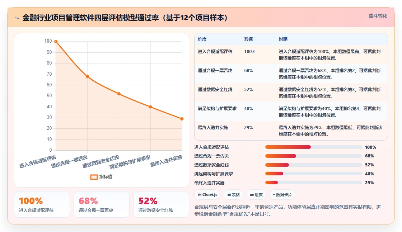Click x-axis label 满足架构与扩展要求 on chart
The image size is (402, 232).
pos(130,162)
